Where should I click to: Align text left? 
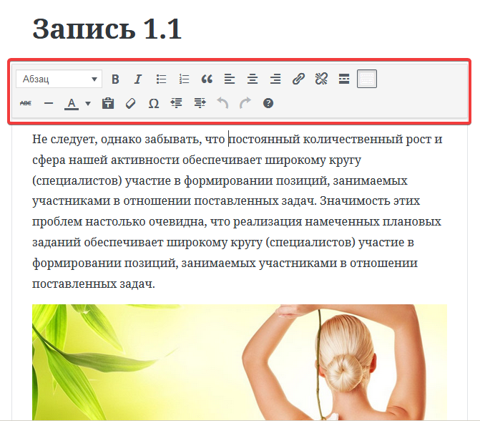230,79
